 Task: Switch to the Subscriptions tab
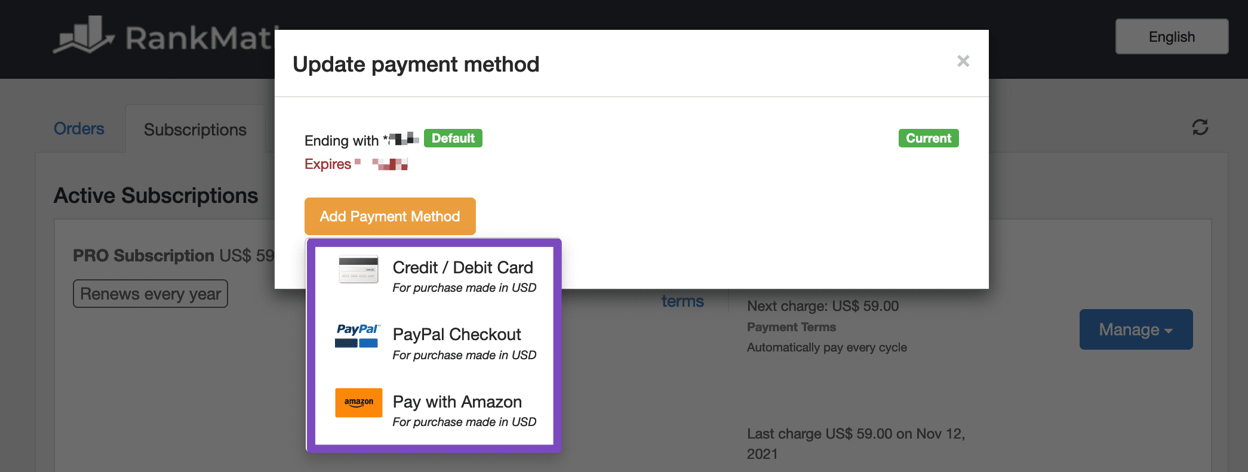point(195,129)
